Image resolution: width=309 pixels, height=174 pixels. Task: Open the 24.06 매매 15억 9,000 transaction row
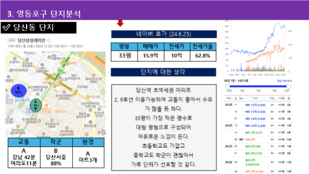pos(258,105)
